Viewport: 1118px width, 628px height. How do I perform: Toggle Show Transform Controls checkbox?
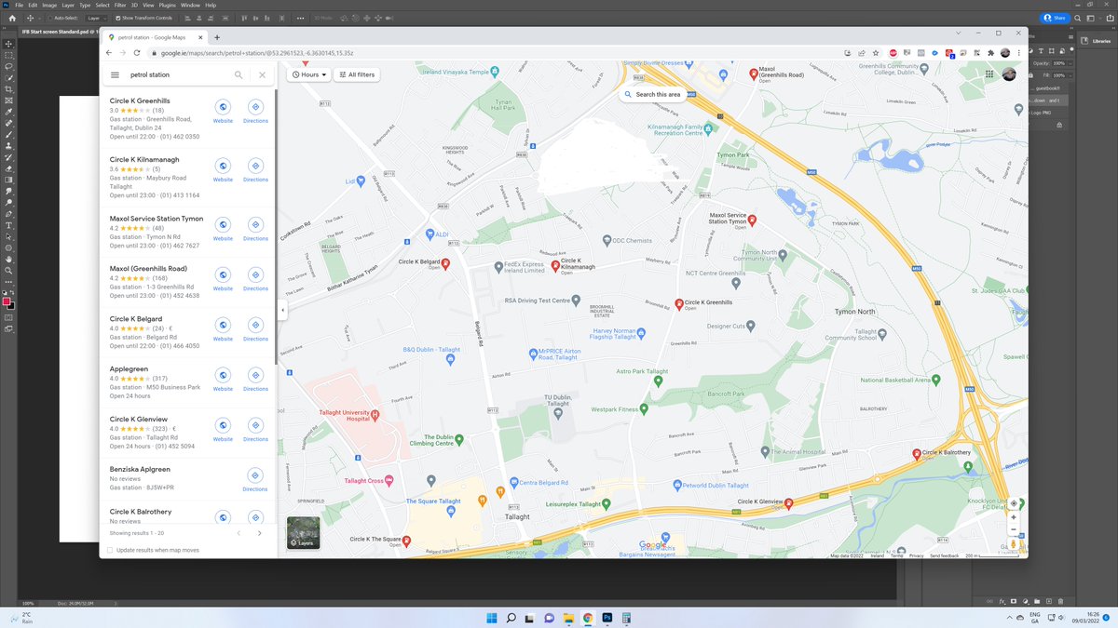(117, 18)
